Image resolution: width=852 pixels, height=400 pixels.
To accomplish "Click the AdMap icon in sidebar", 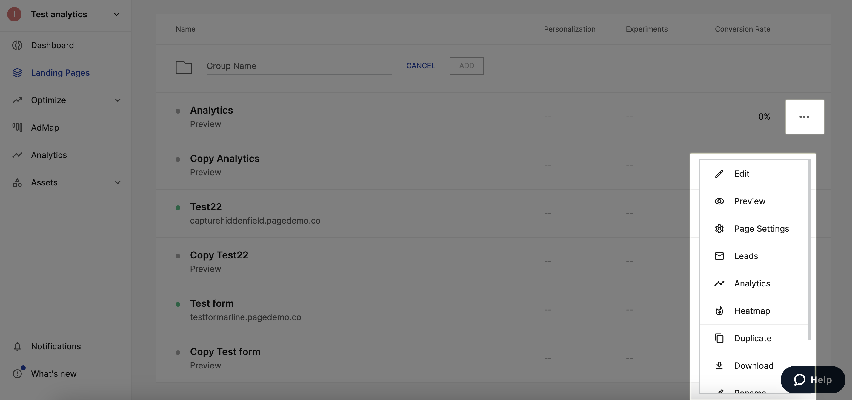I will (17, 128).
